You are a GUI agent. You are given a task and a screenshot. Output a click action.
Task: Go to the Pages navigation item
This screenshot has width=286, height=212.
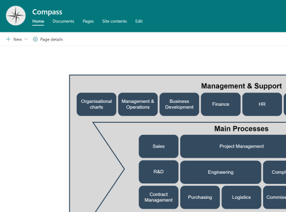coord(88,21)
